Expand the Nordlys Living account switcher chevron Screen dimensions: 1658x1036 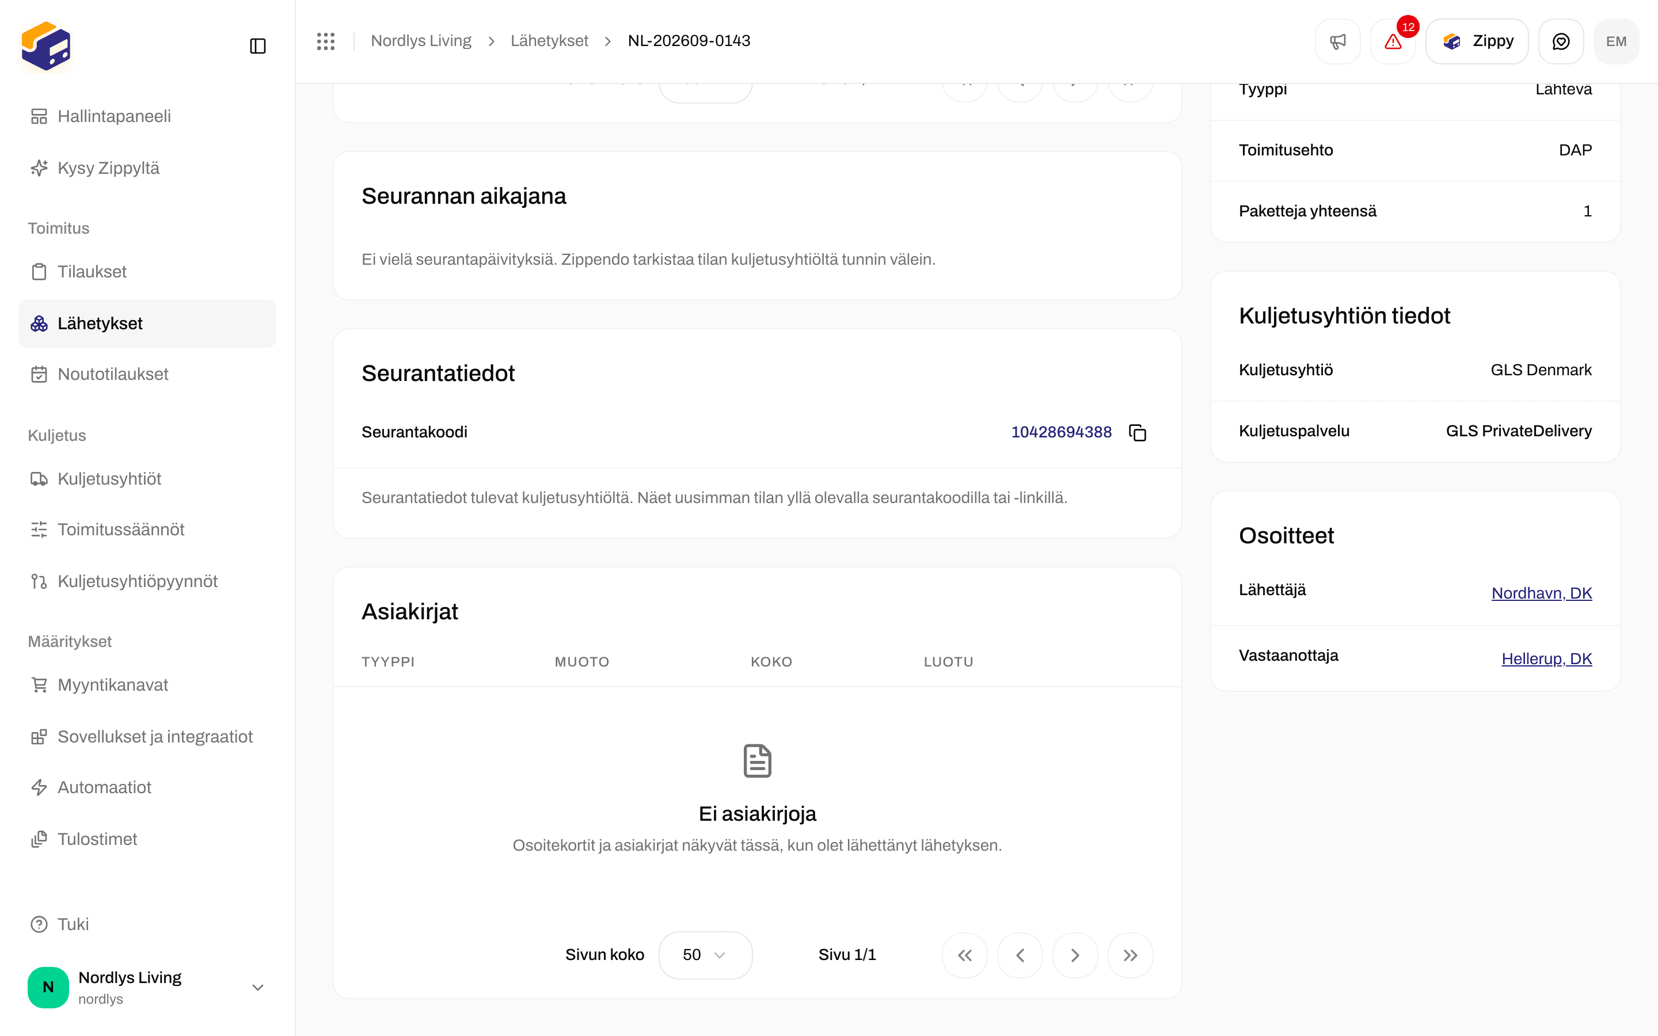257,987
